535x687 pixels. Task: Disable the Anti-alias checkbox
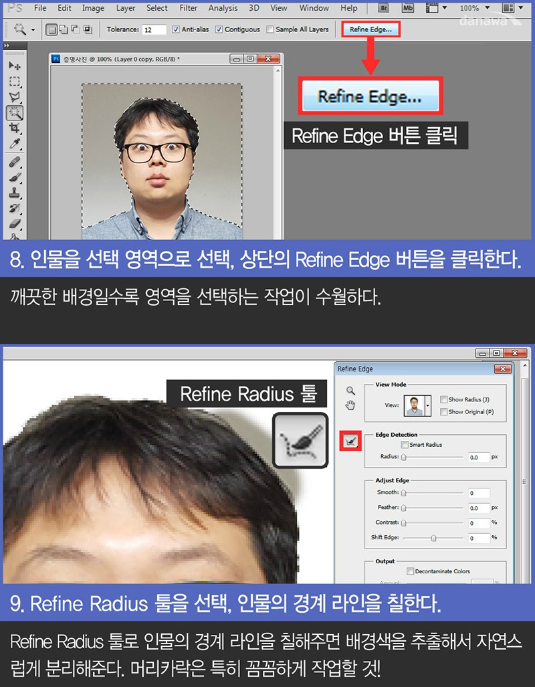coord(176,29)
